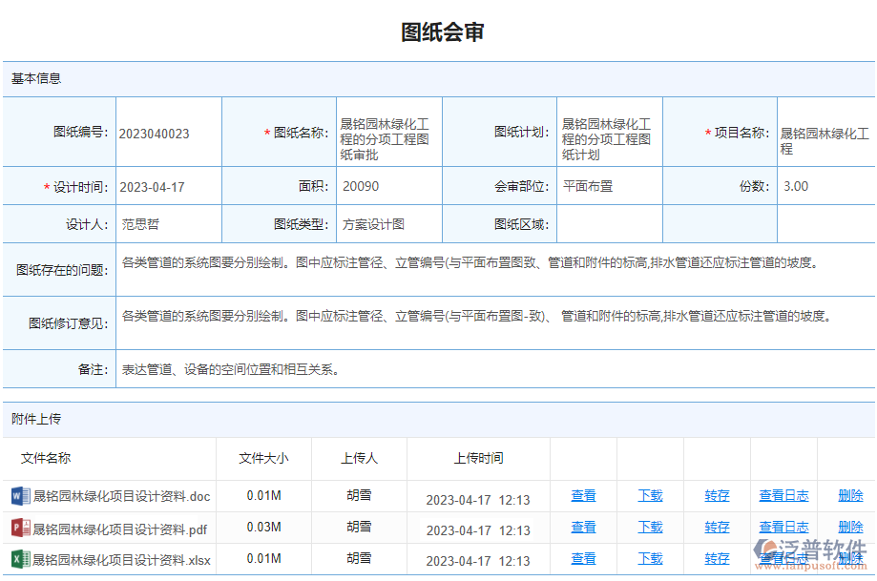Screen dimensions: 877x581
Task: Click the Word file icon for 晟铭园林绿化项目设计资料.doc
Action: click(21, 495)
